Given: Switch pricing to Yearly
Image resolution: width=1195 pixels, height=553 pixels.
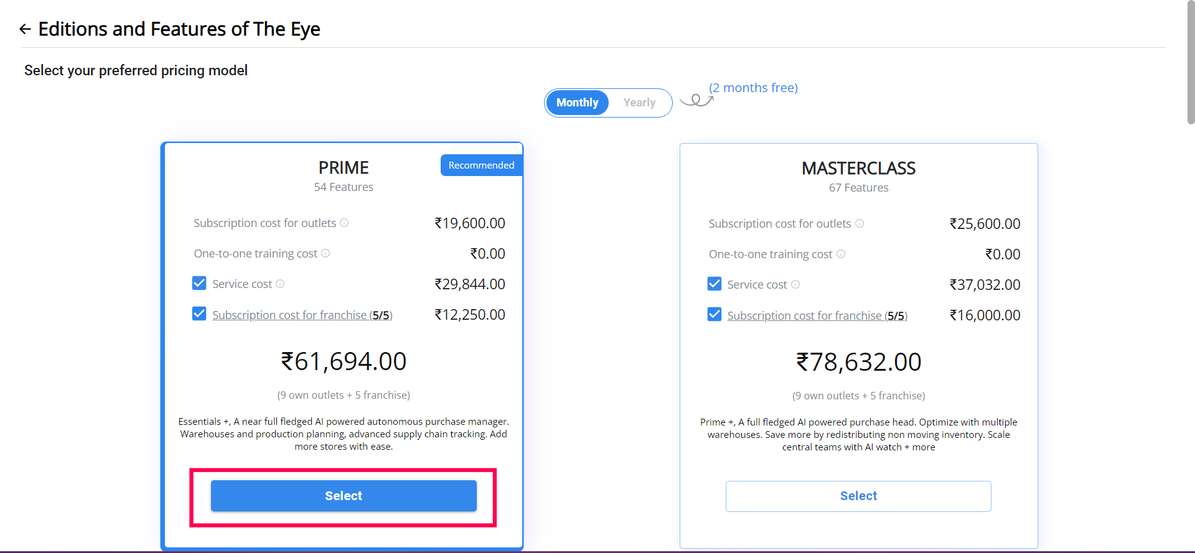Looking at the screenshot, I should (639, 103).
